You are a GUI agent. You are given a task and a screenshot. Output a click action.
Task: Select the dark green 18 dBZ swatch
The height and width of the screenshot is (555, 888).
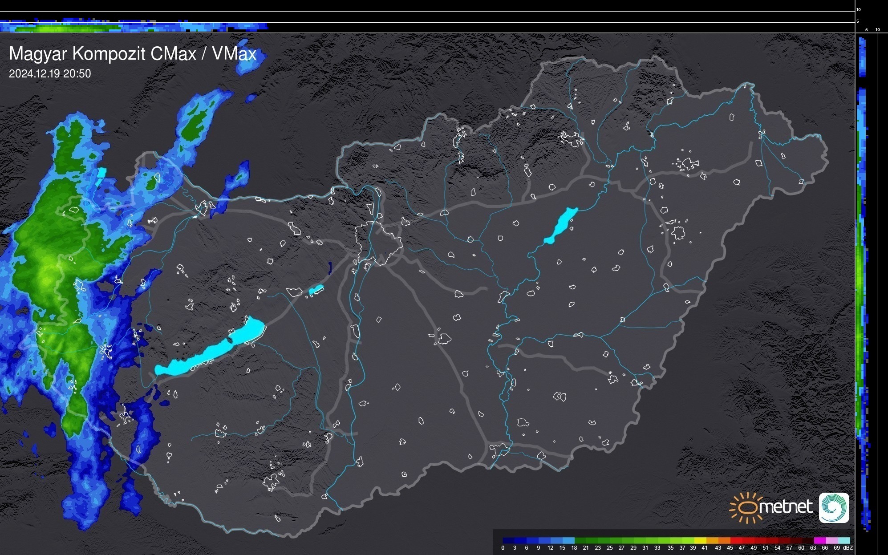click(x=580, y=540)
